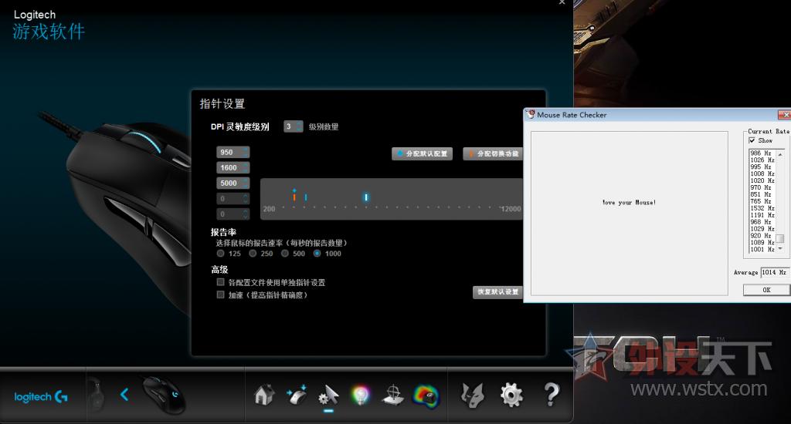Viewport: 791px width, 424px height.
Task: Click the blue back arrow beside the mouse thumbnail
Action: [124, 395]
